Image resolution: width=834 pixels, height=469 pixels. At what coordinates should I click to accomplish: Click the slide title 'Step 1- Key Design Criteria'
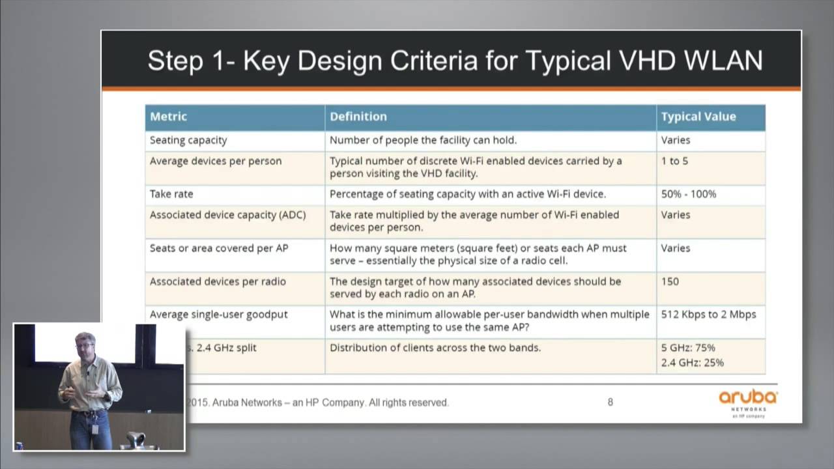click(x=455, y=61)
